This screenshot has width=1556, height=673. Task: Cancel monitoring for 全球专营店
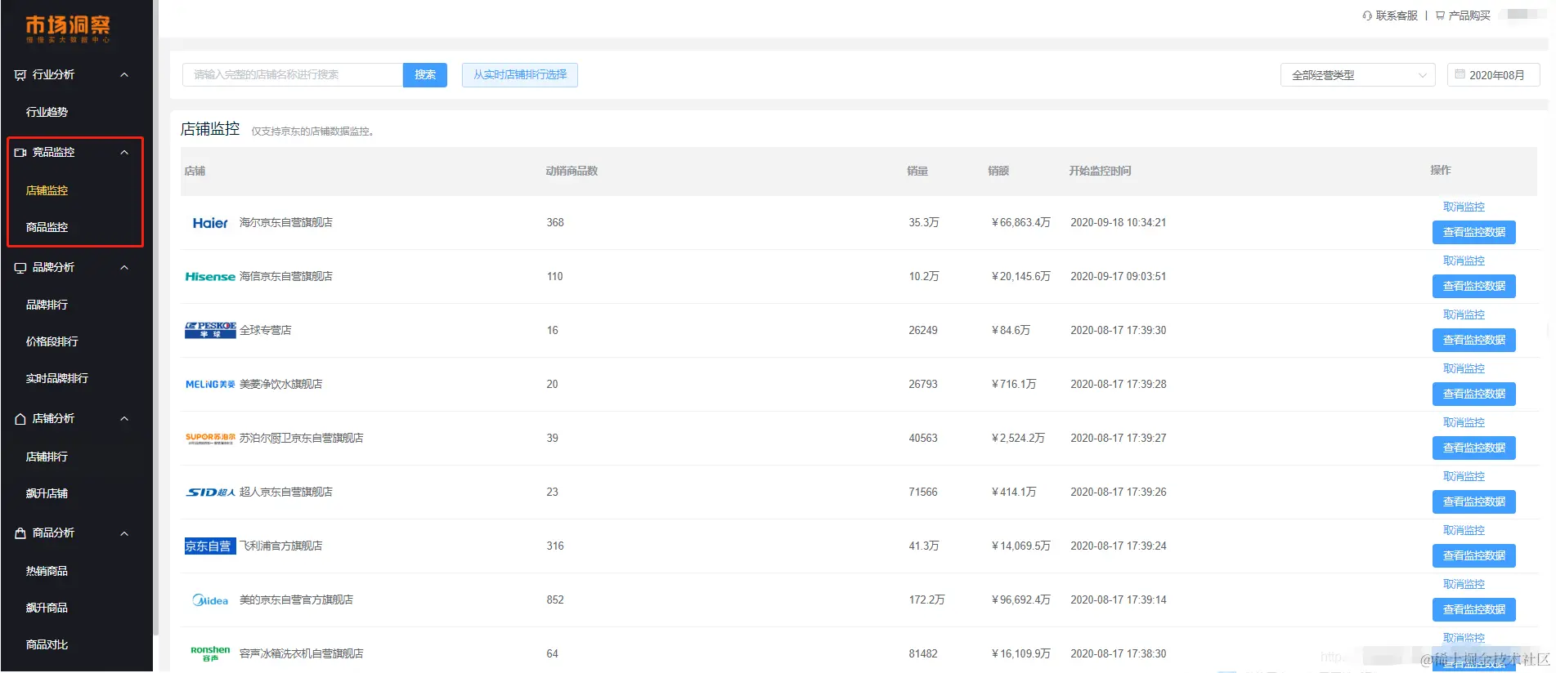(x=1464, y=315)
